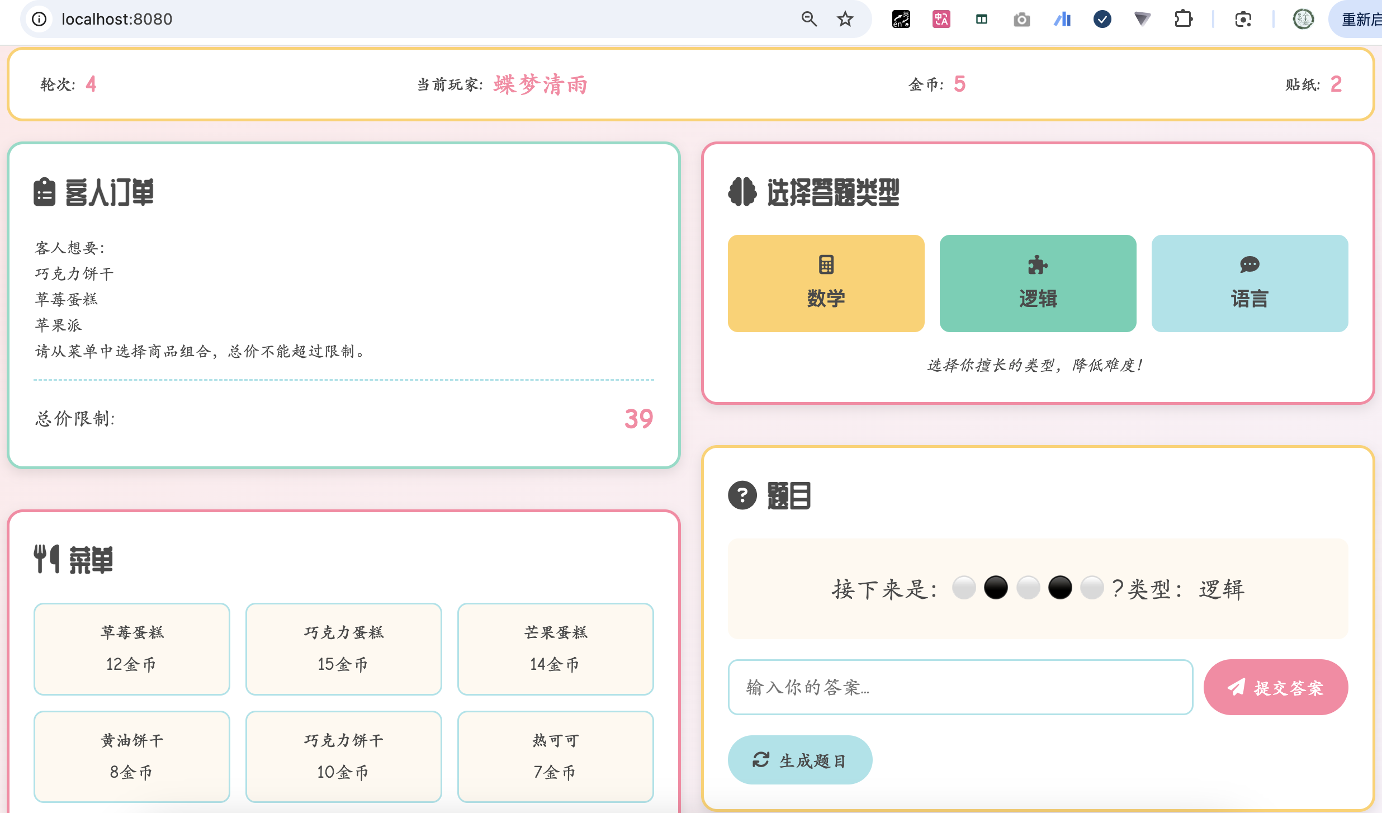Click the 生成题目 generate button

(799, 760)
